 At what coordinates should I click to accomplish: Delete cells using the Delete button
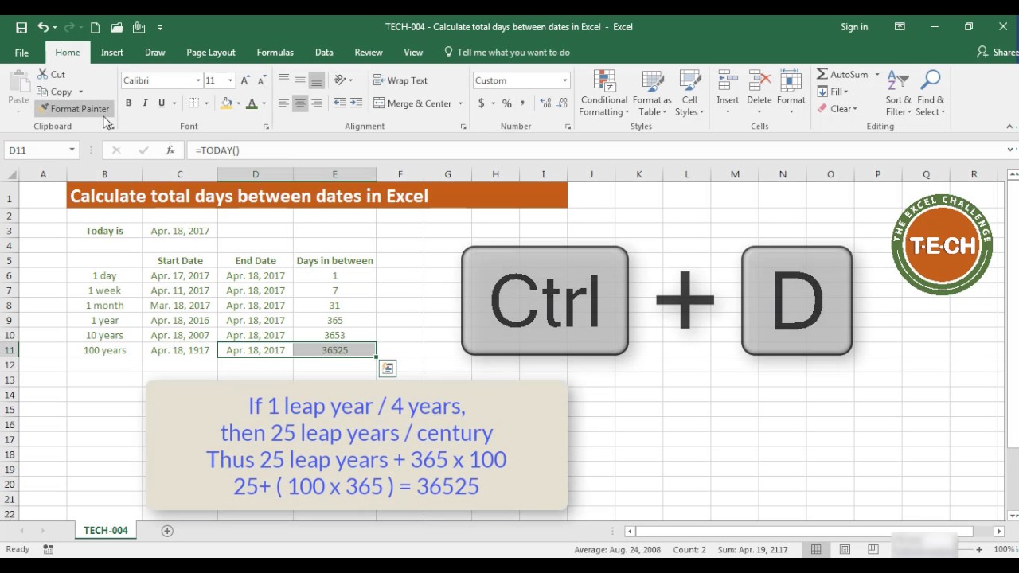click(x=759, y=93)
